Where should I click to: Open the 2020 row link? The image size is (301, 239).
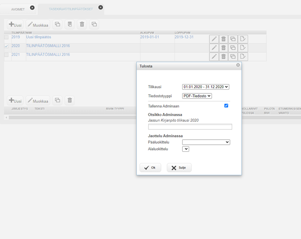tap(15, 46)
